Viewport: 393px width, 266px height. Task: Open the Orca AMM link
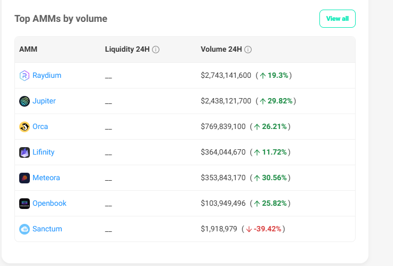40,126
